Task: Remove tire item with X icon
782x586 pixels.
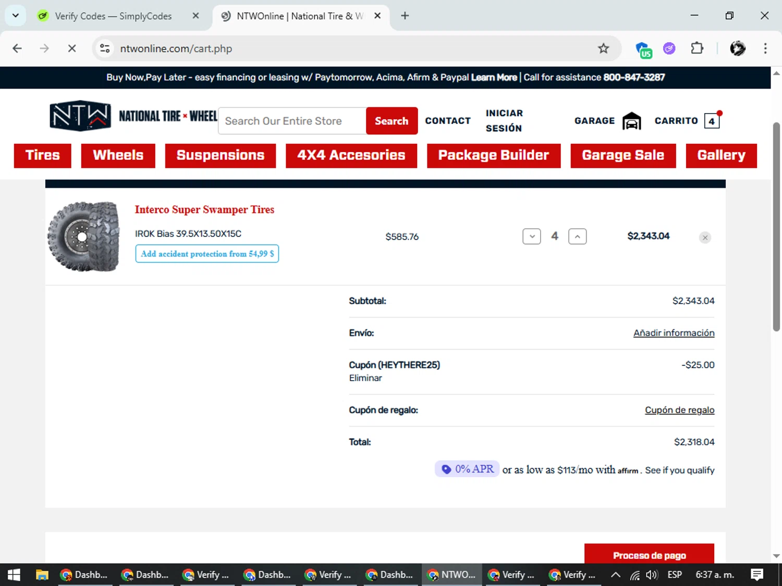Action: point(705,238)
